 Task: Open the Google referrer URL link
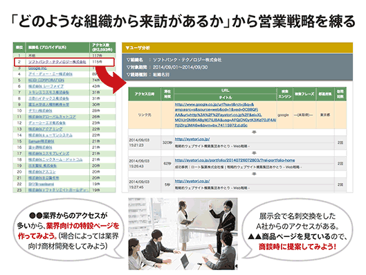pyautogui.click(x=226, y=115)
